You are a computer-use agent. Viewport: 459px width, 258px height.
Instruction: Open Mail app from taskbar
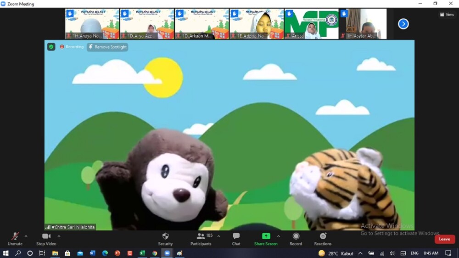click(x=80, y=253)
